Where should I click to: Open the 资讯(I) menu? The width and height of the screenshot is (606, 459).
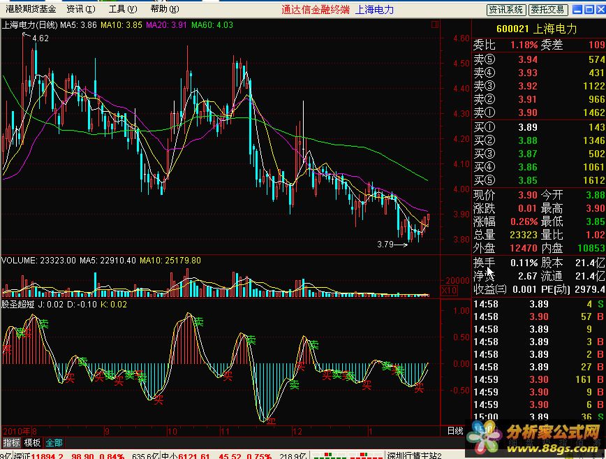[x=81, y=9]
